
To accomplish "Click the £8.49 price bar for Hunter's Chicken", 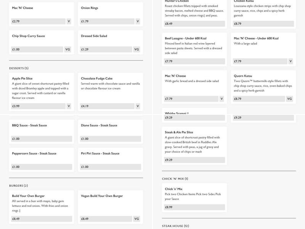I will coord(194,24).
